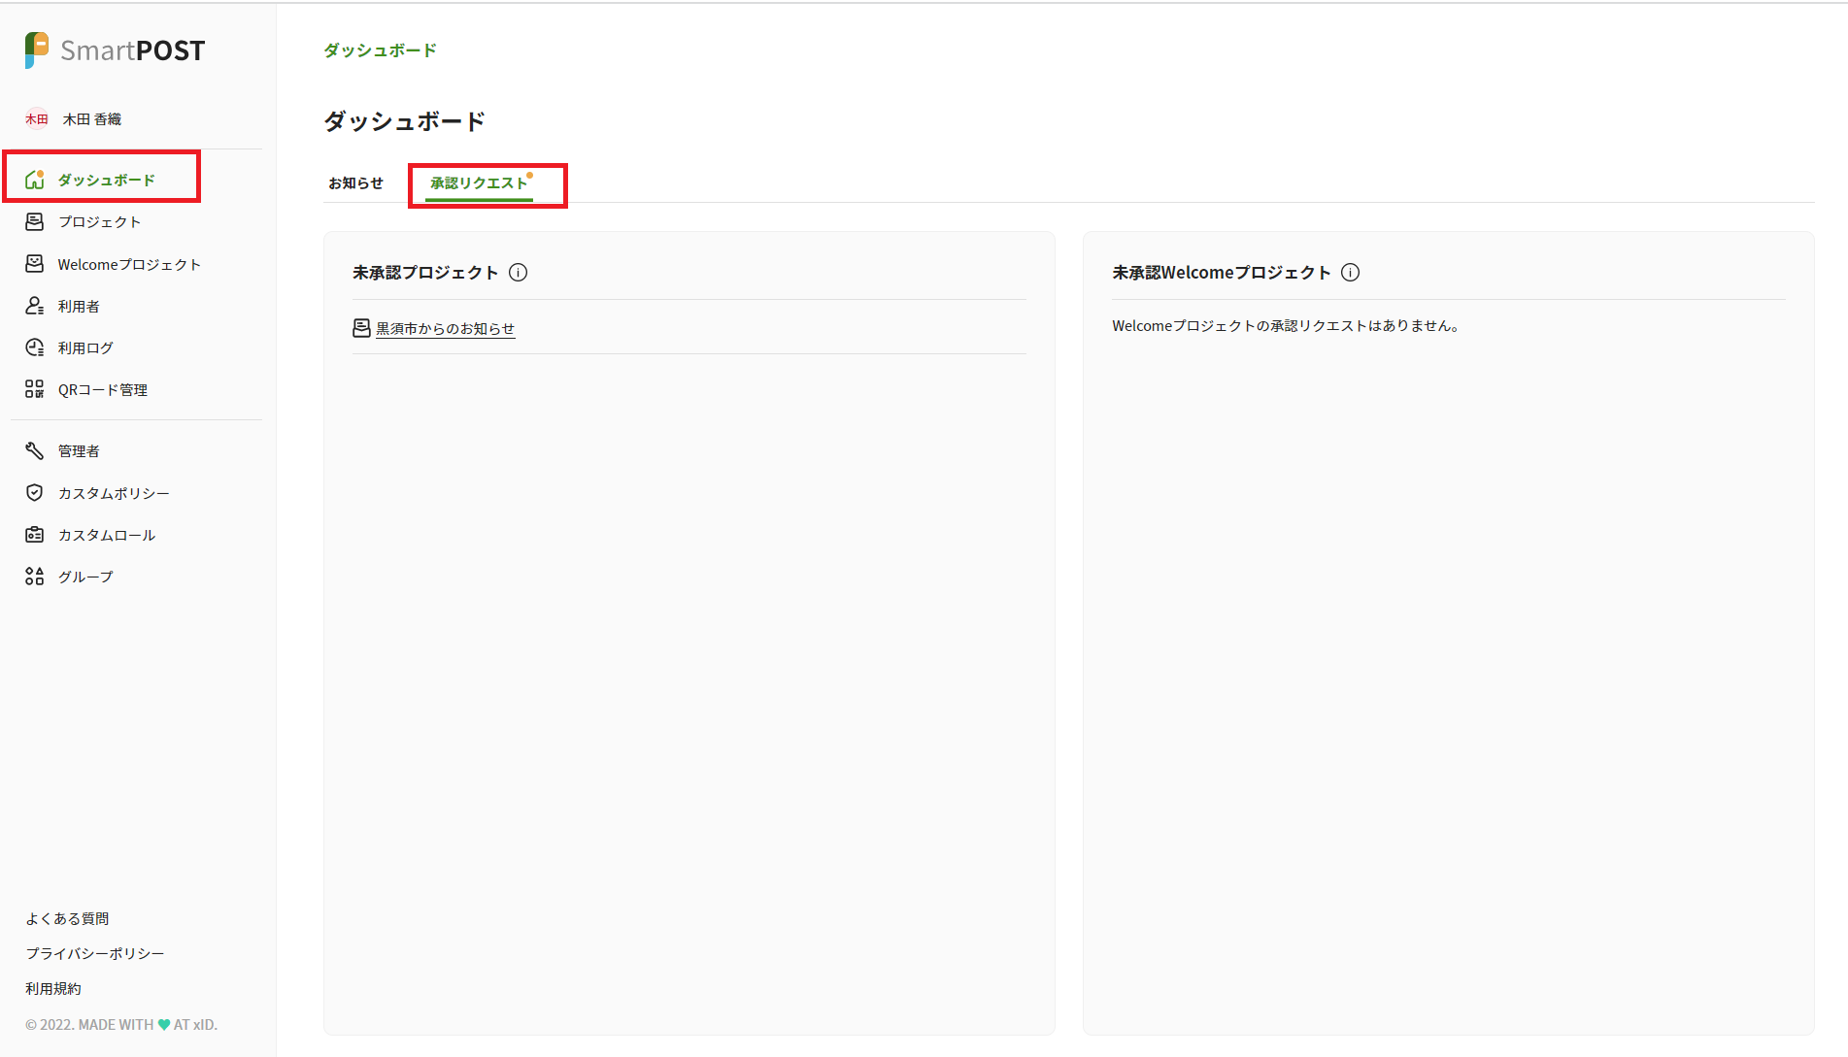Click info icon beside 未承認プロジェクト
1848x1057 pixels.
[519, 273]
